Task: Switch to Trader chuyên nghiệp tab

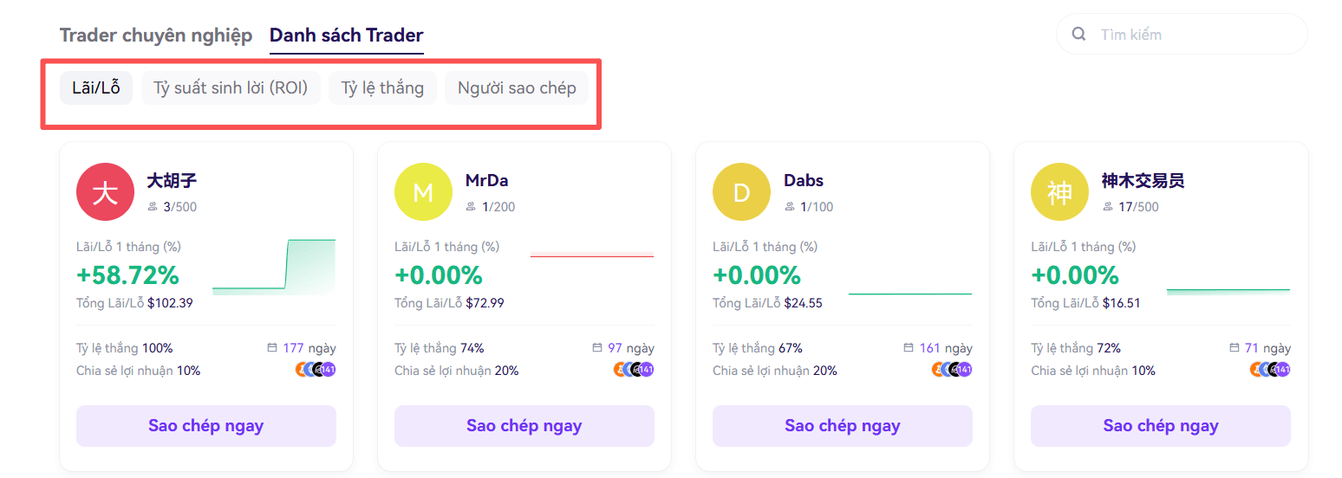Action: (x=156, y=36)
